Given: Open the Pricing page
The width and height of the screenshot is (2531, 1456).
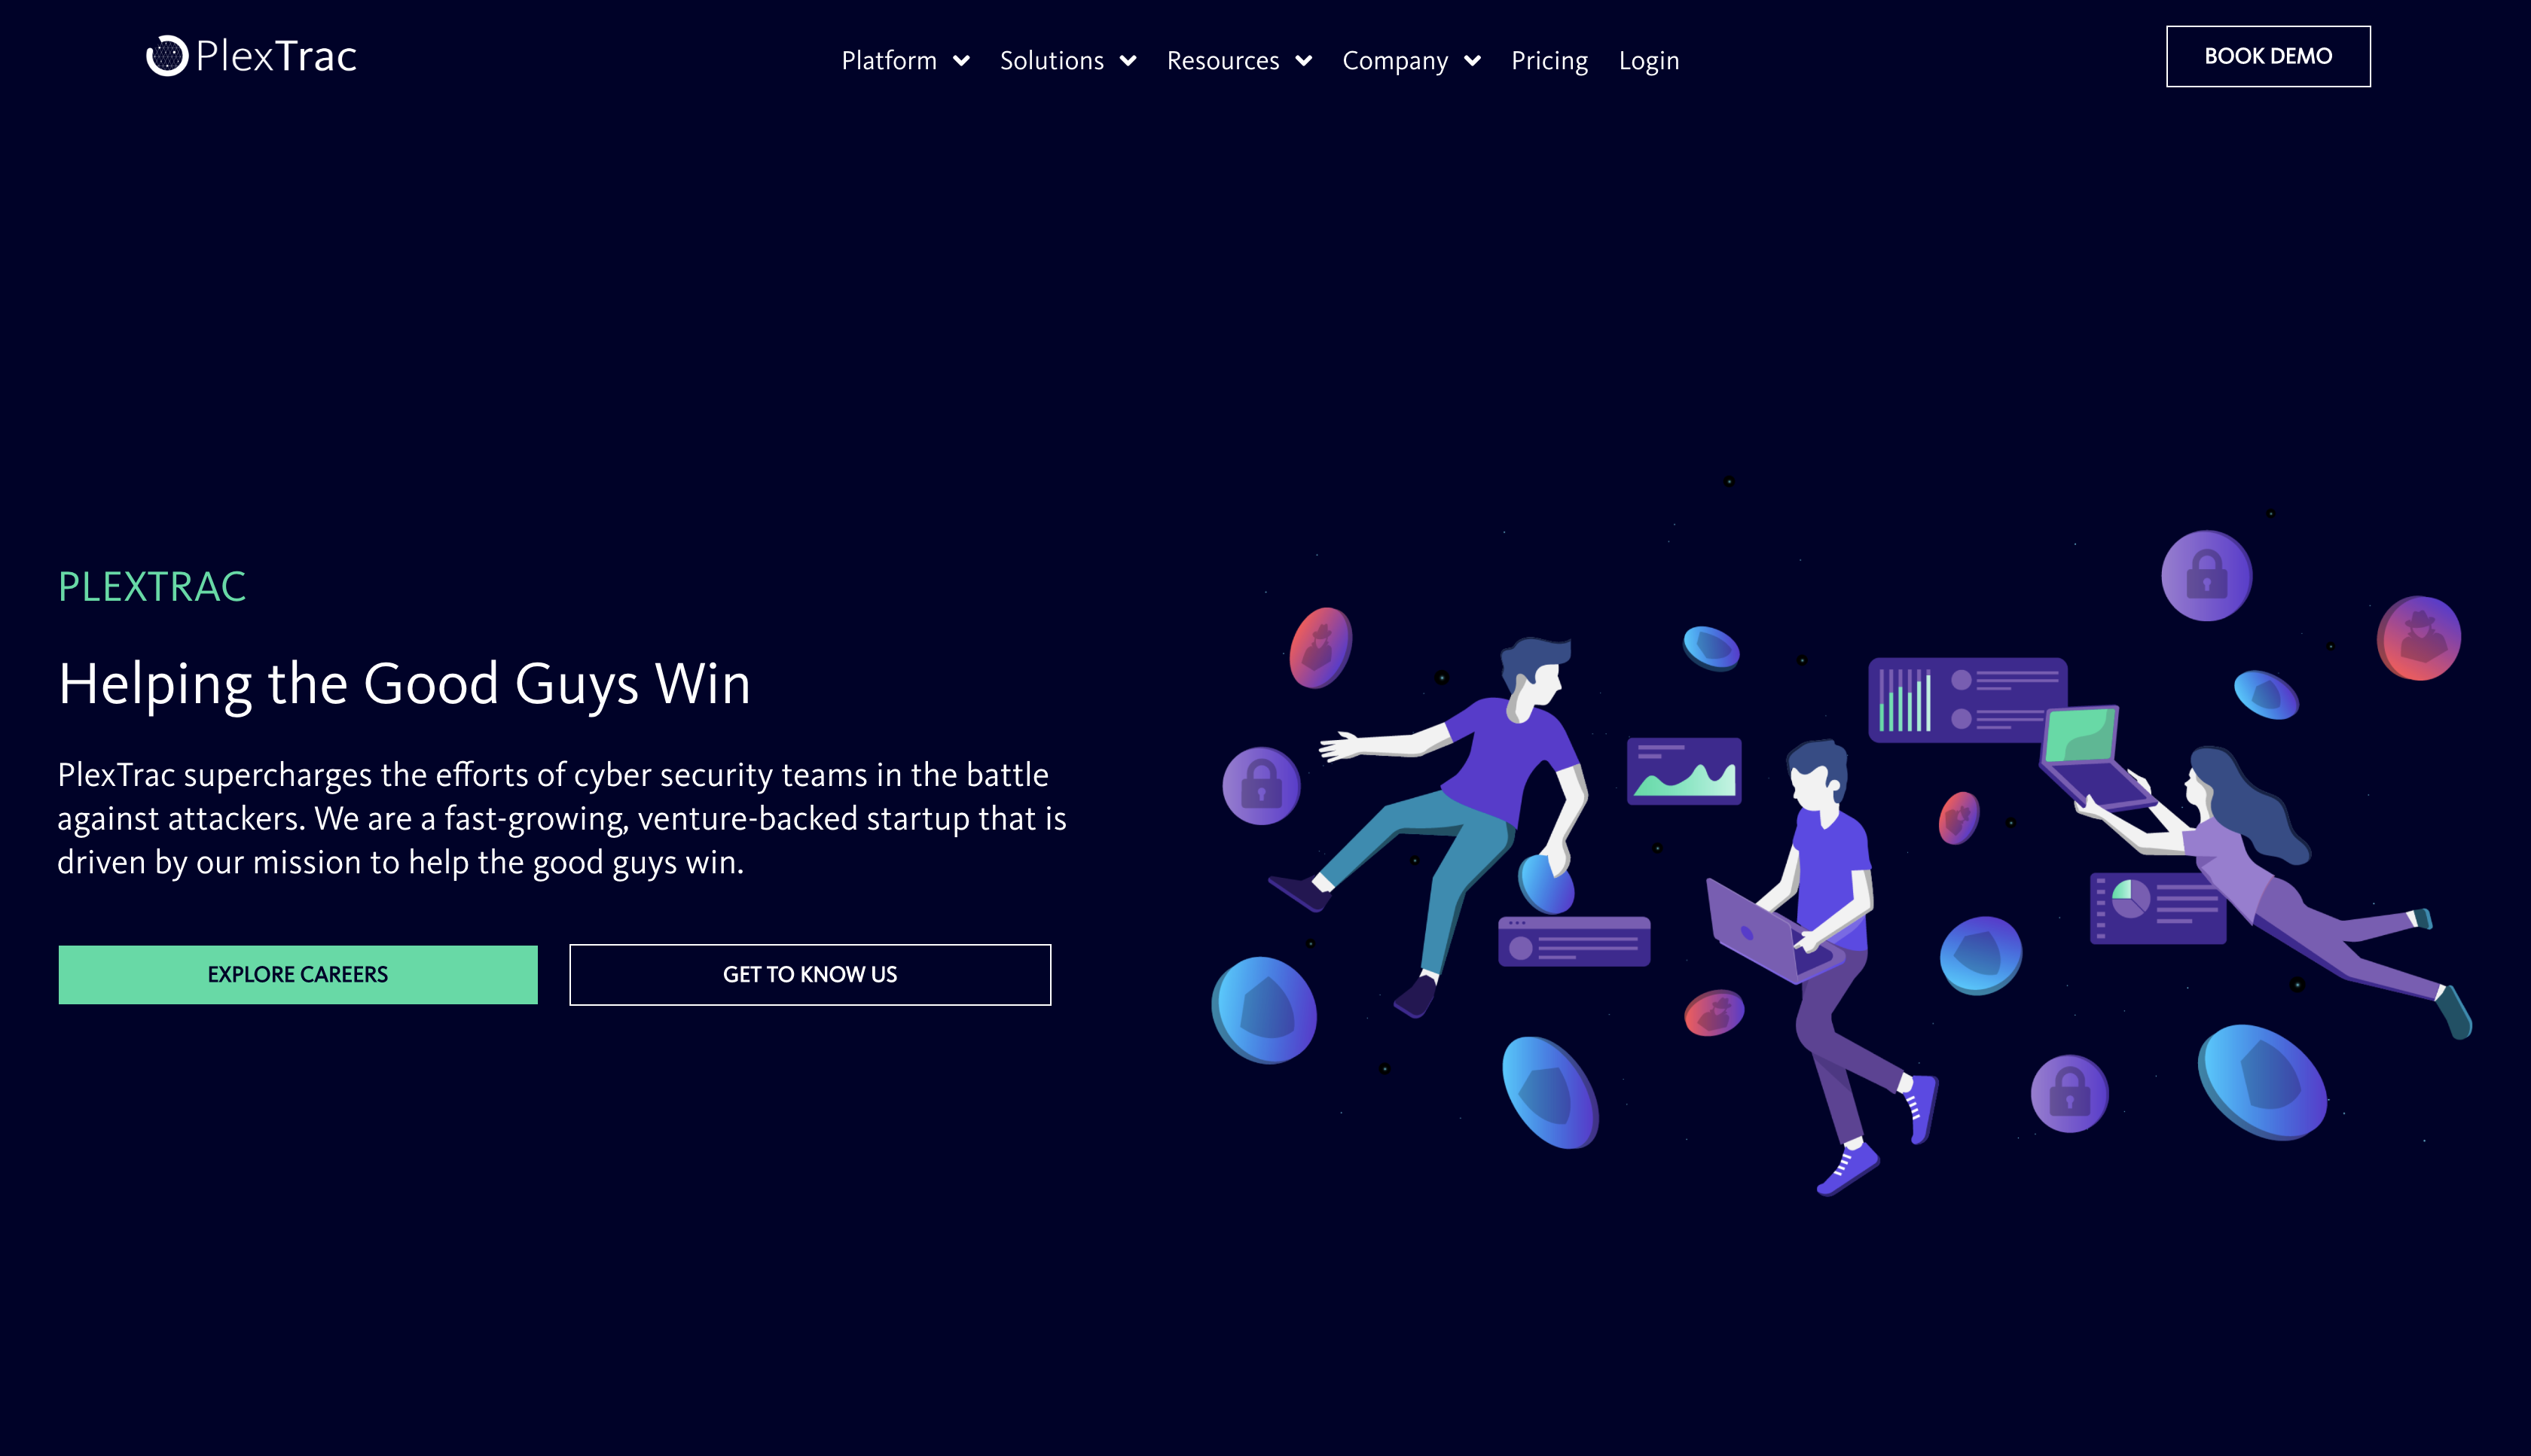Looking at the screenshot, I should coord(1549,60).
